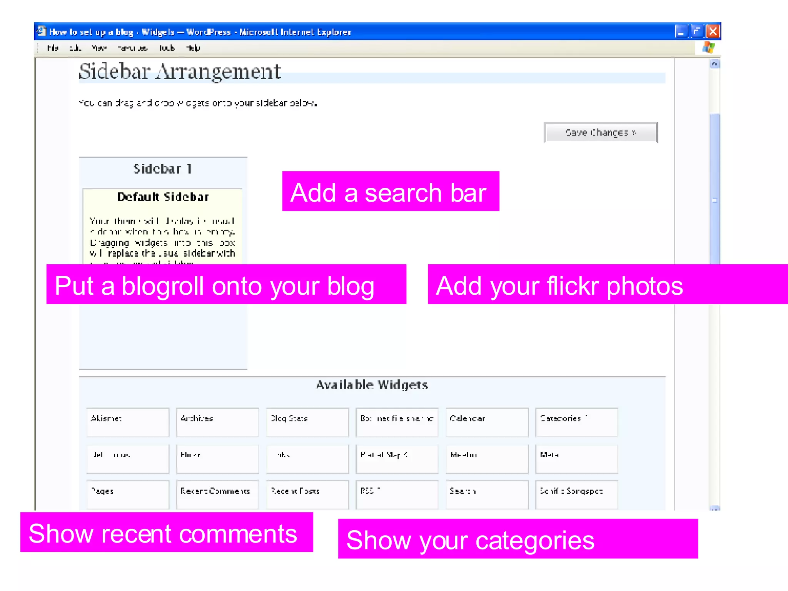Viewport: 788px width, 591px height.
Task: Select the Flickr widget
Action: tap(217, 459)
